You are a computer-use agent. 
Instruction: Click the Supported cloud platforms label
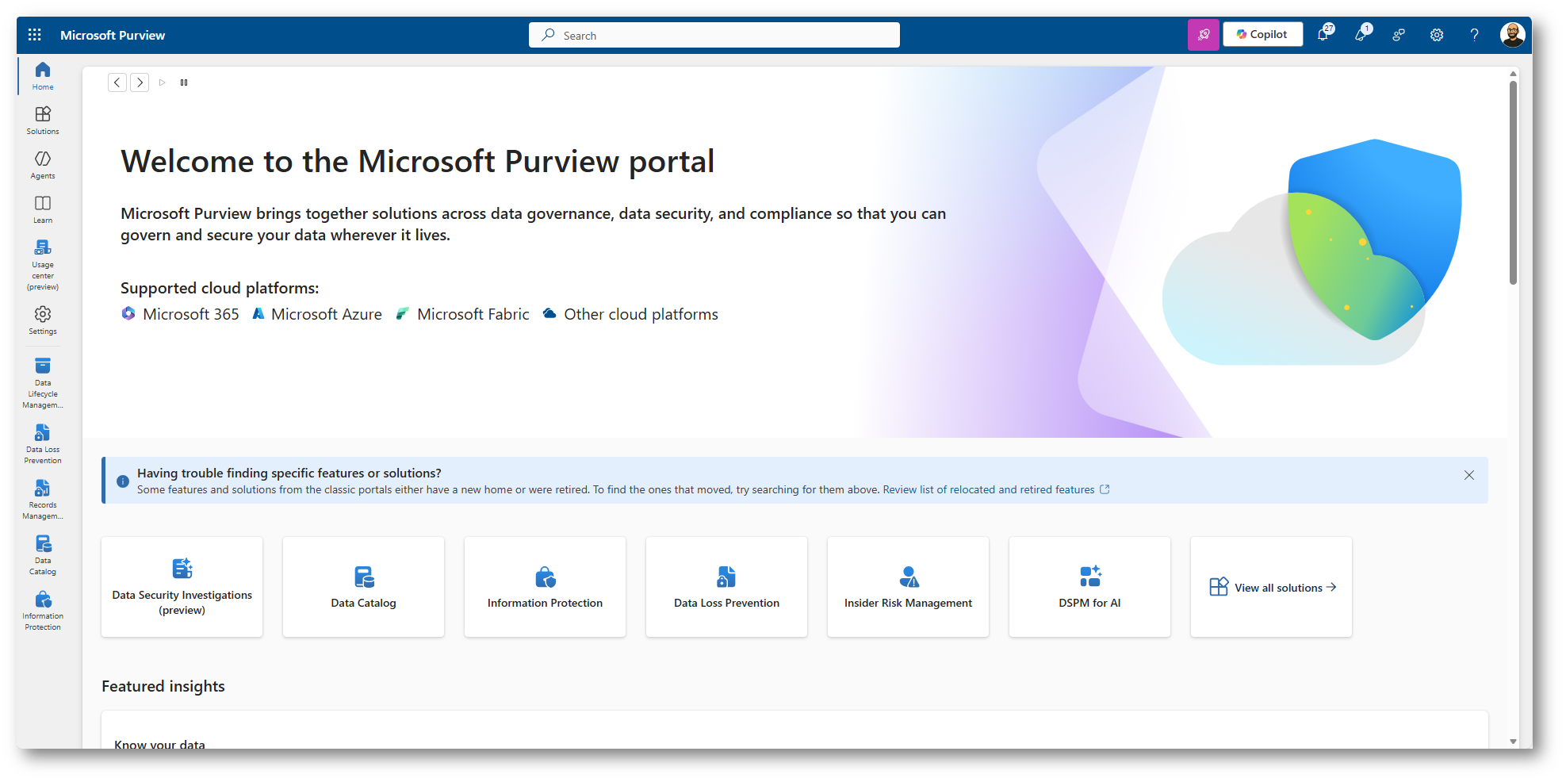[x=220, y=288]
